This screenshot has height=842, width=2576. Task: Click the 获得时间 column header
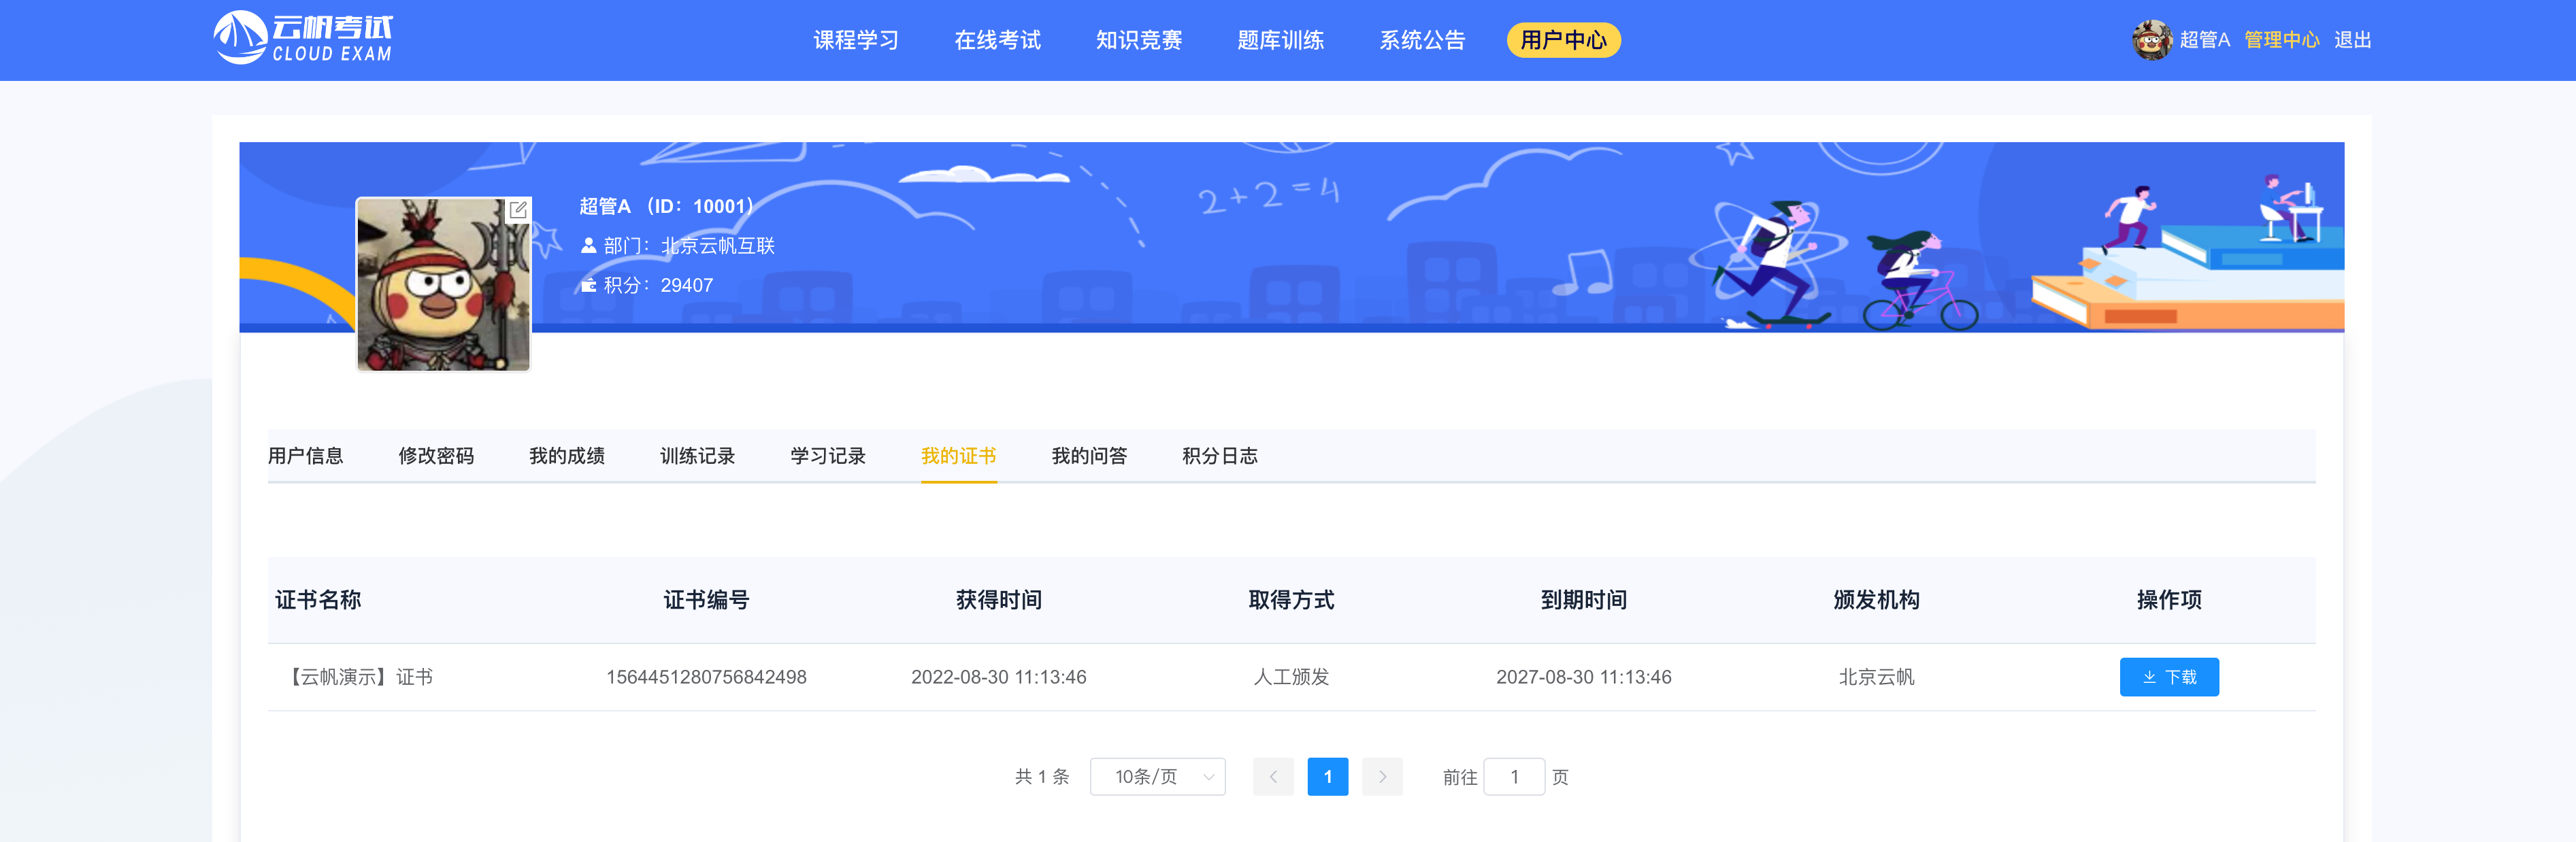pyautogui.click(x=998, y=600)
